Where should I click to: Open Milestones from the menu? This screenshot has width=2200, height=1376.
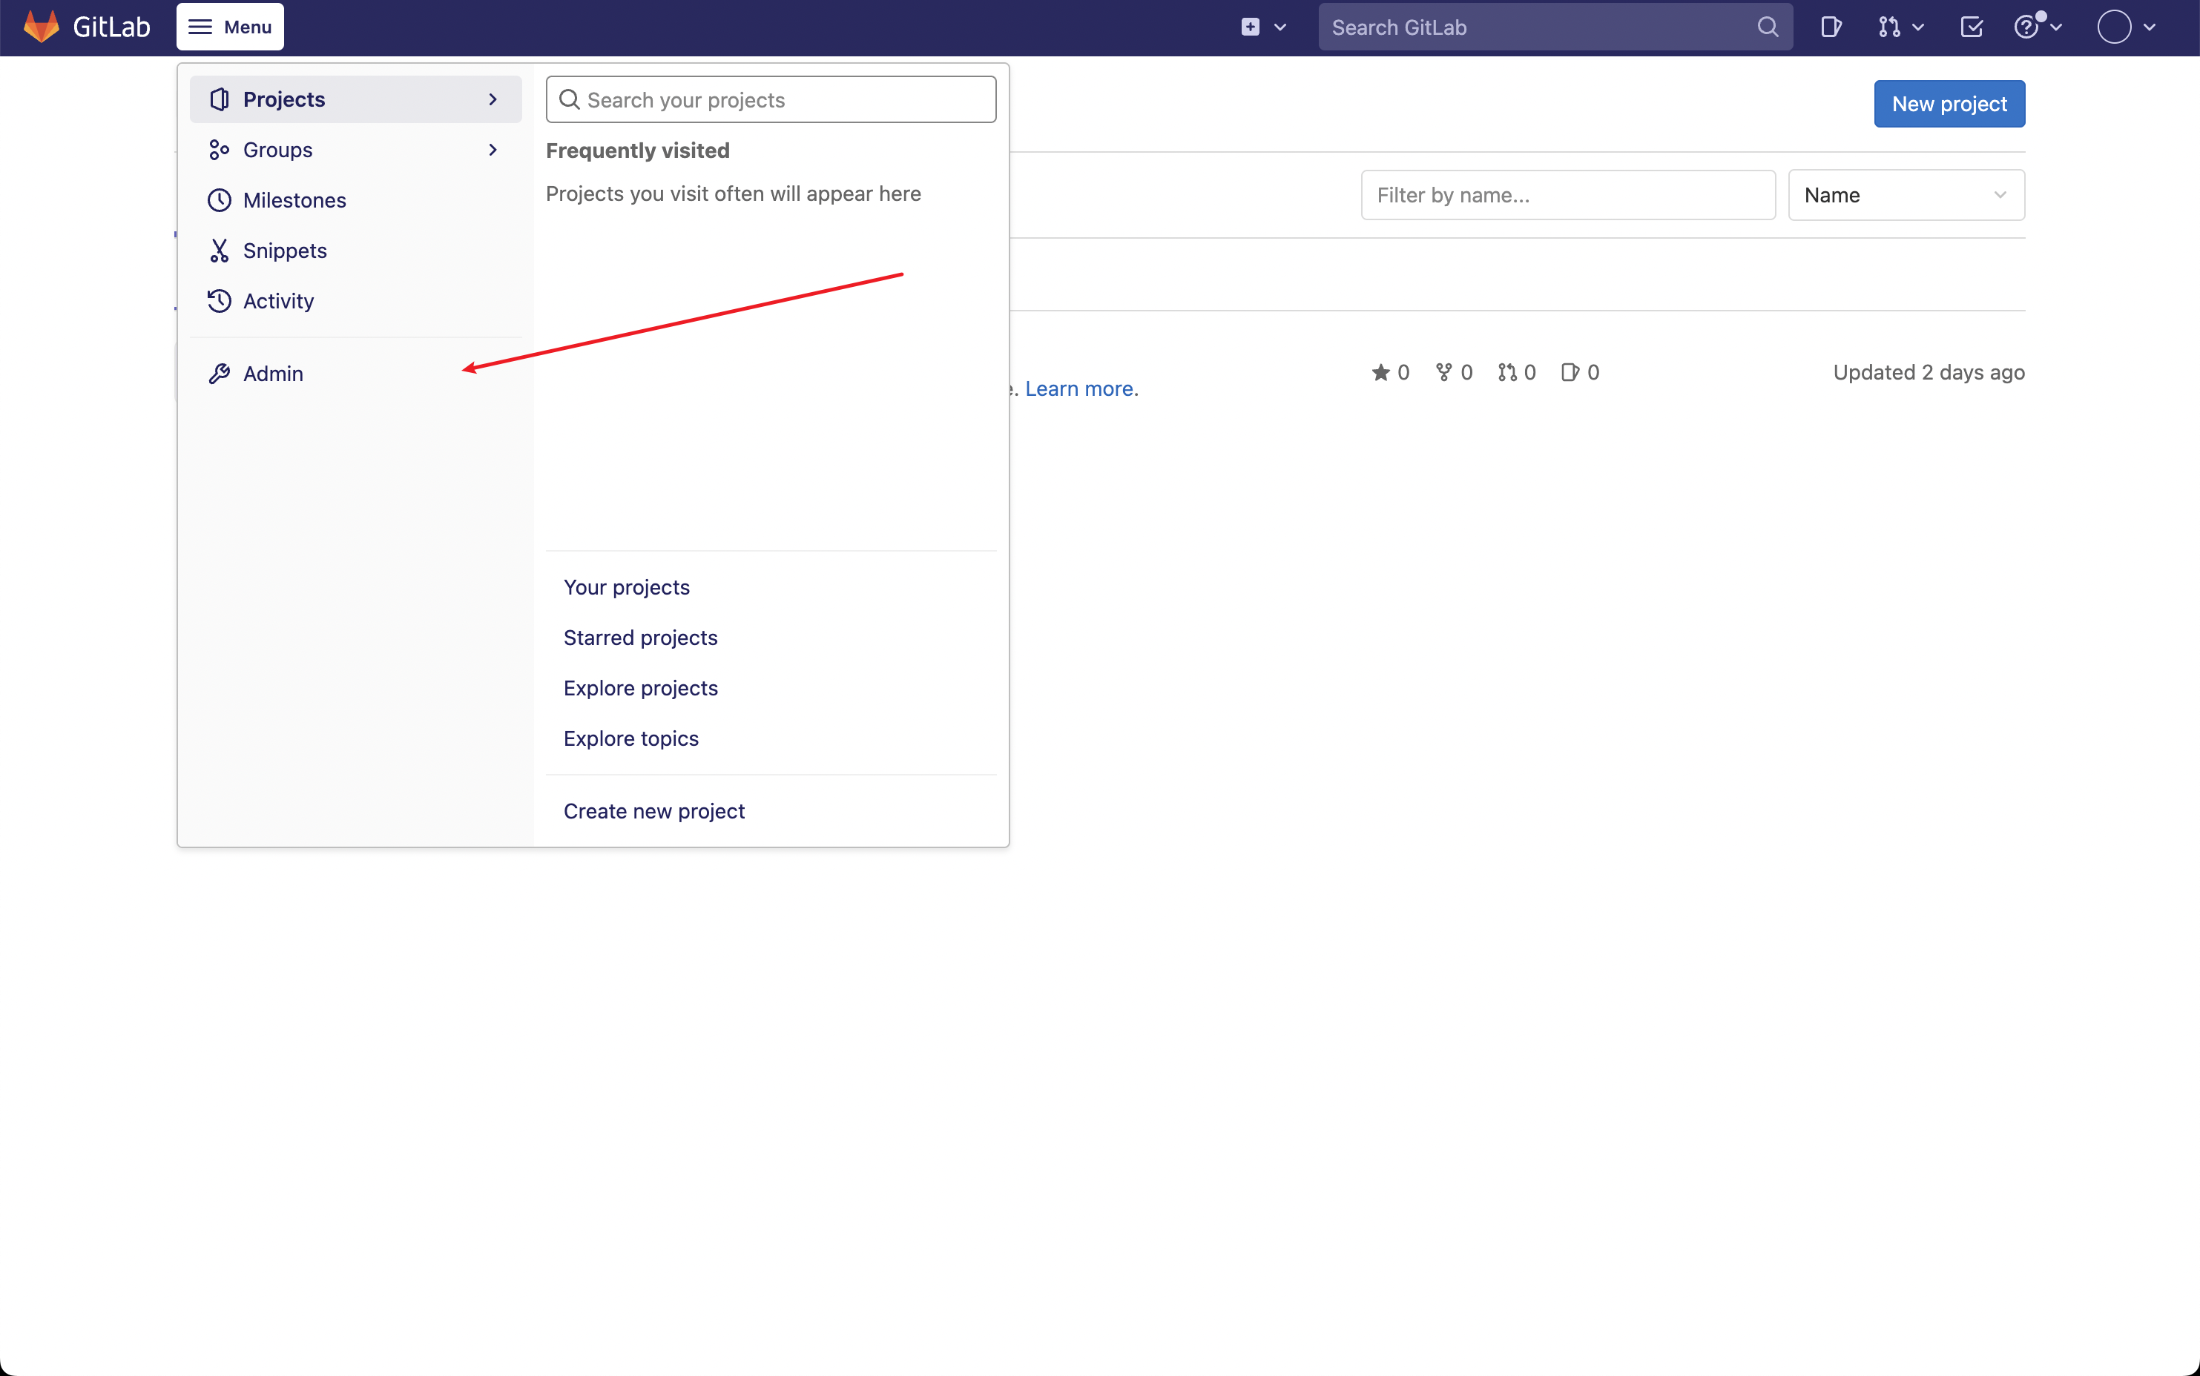[356, 200]
